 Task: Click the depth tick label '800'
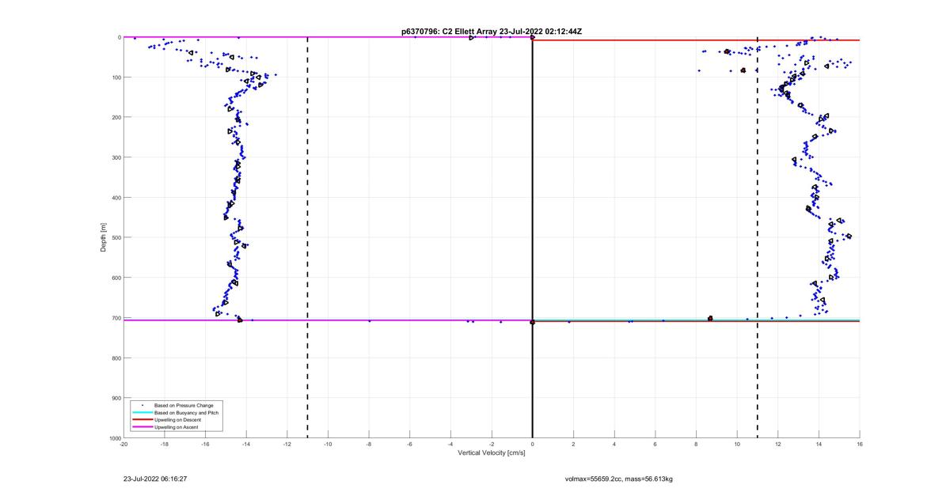pos(116,358)
